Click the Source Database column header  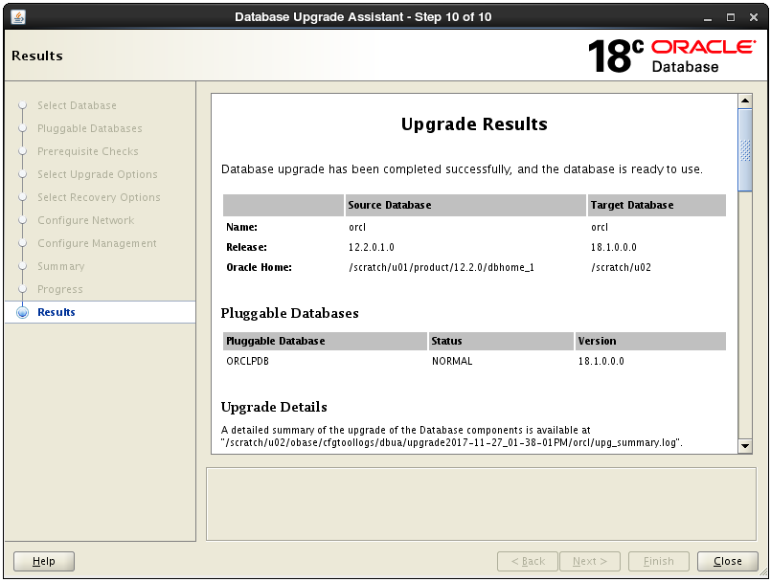coord(465,205)
